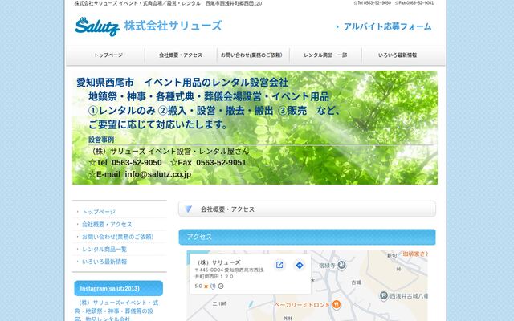Open larger map icon in the map card

point(279,265)
